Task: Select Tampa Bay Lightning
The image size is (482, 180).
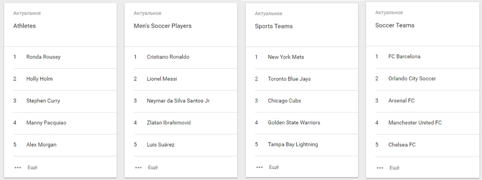Action: [x=293, y=144]
